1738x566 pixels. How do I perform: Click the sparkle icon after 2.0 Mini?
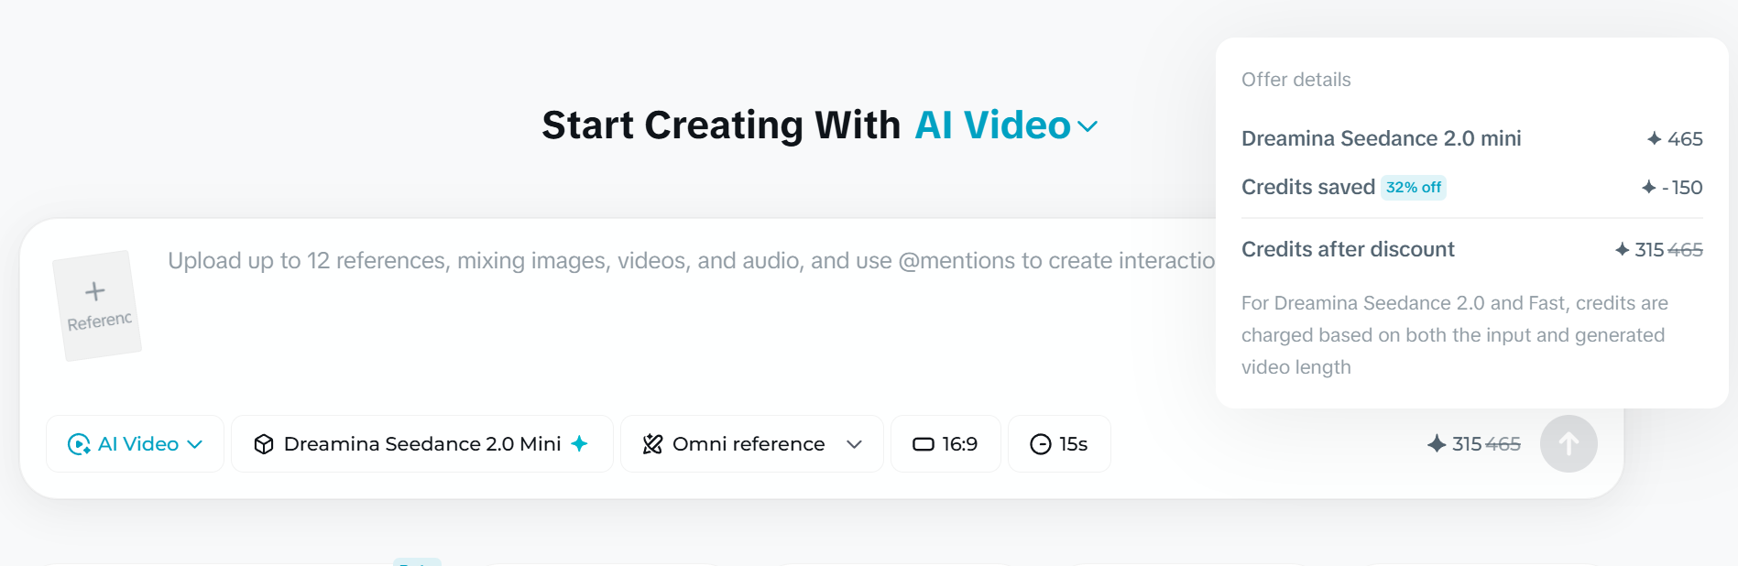coord(579,443)
